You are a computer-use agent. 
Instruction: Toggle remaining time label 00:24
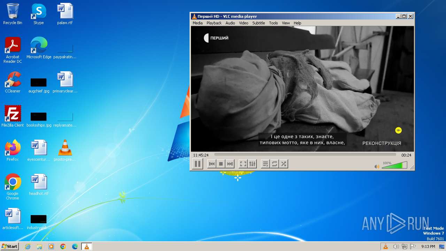[406, 155]
